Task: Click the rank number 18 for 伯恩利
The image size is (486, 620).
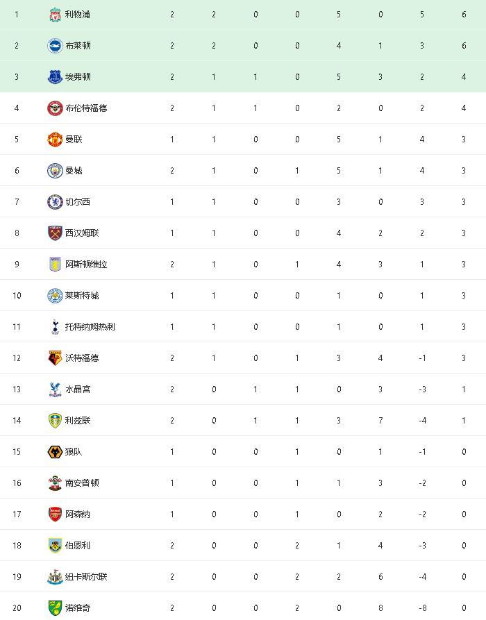Action: [x=17, y=546]
